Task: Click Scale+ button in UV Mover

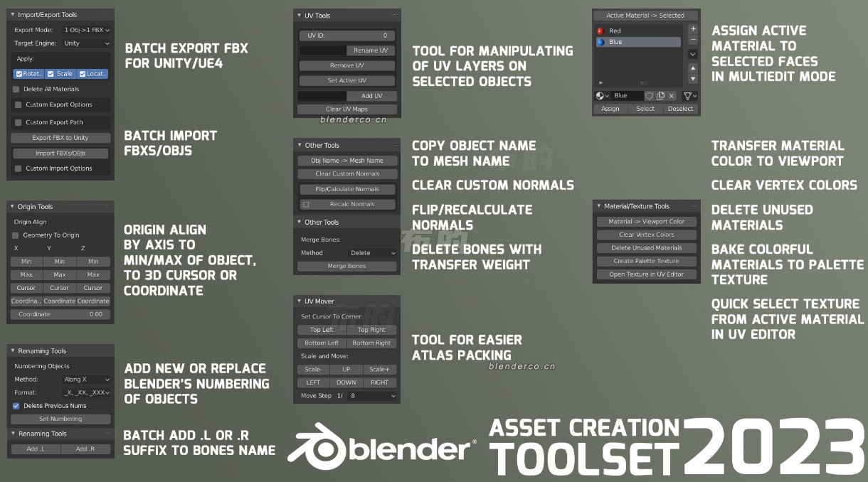Action: (x=380, y=370)
